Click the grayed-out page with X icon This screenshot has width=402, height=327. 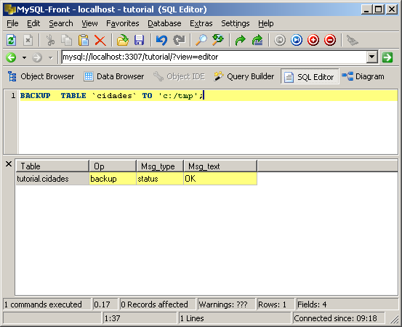[28, 40]
